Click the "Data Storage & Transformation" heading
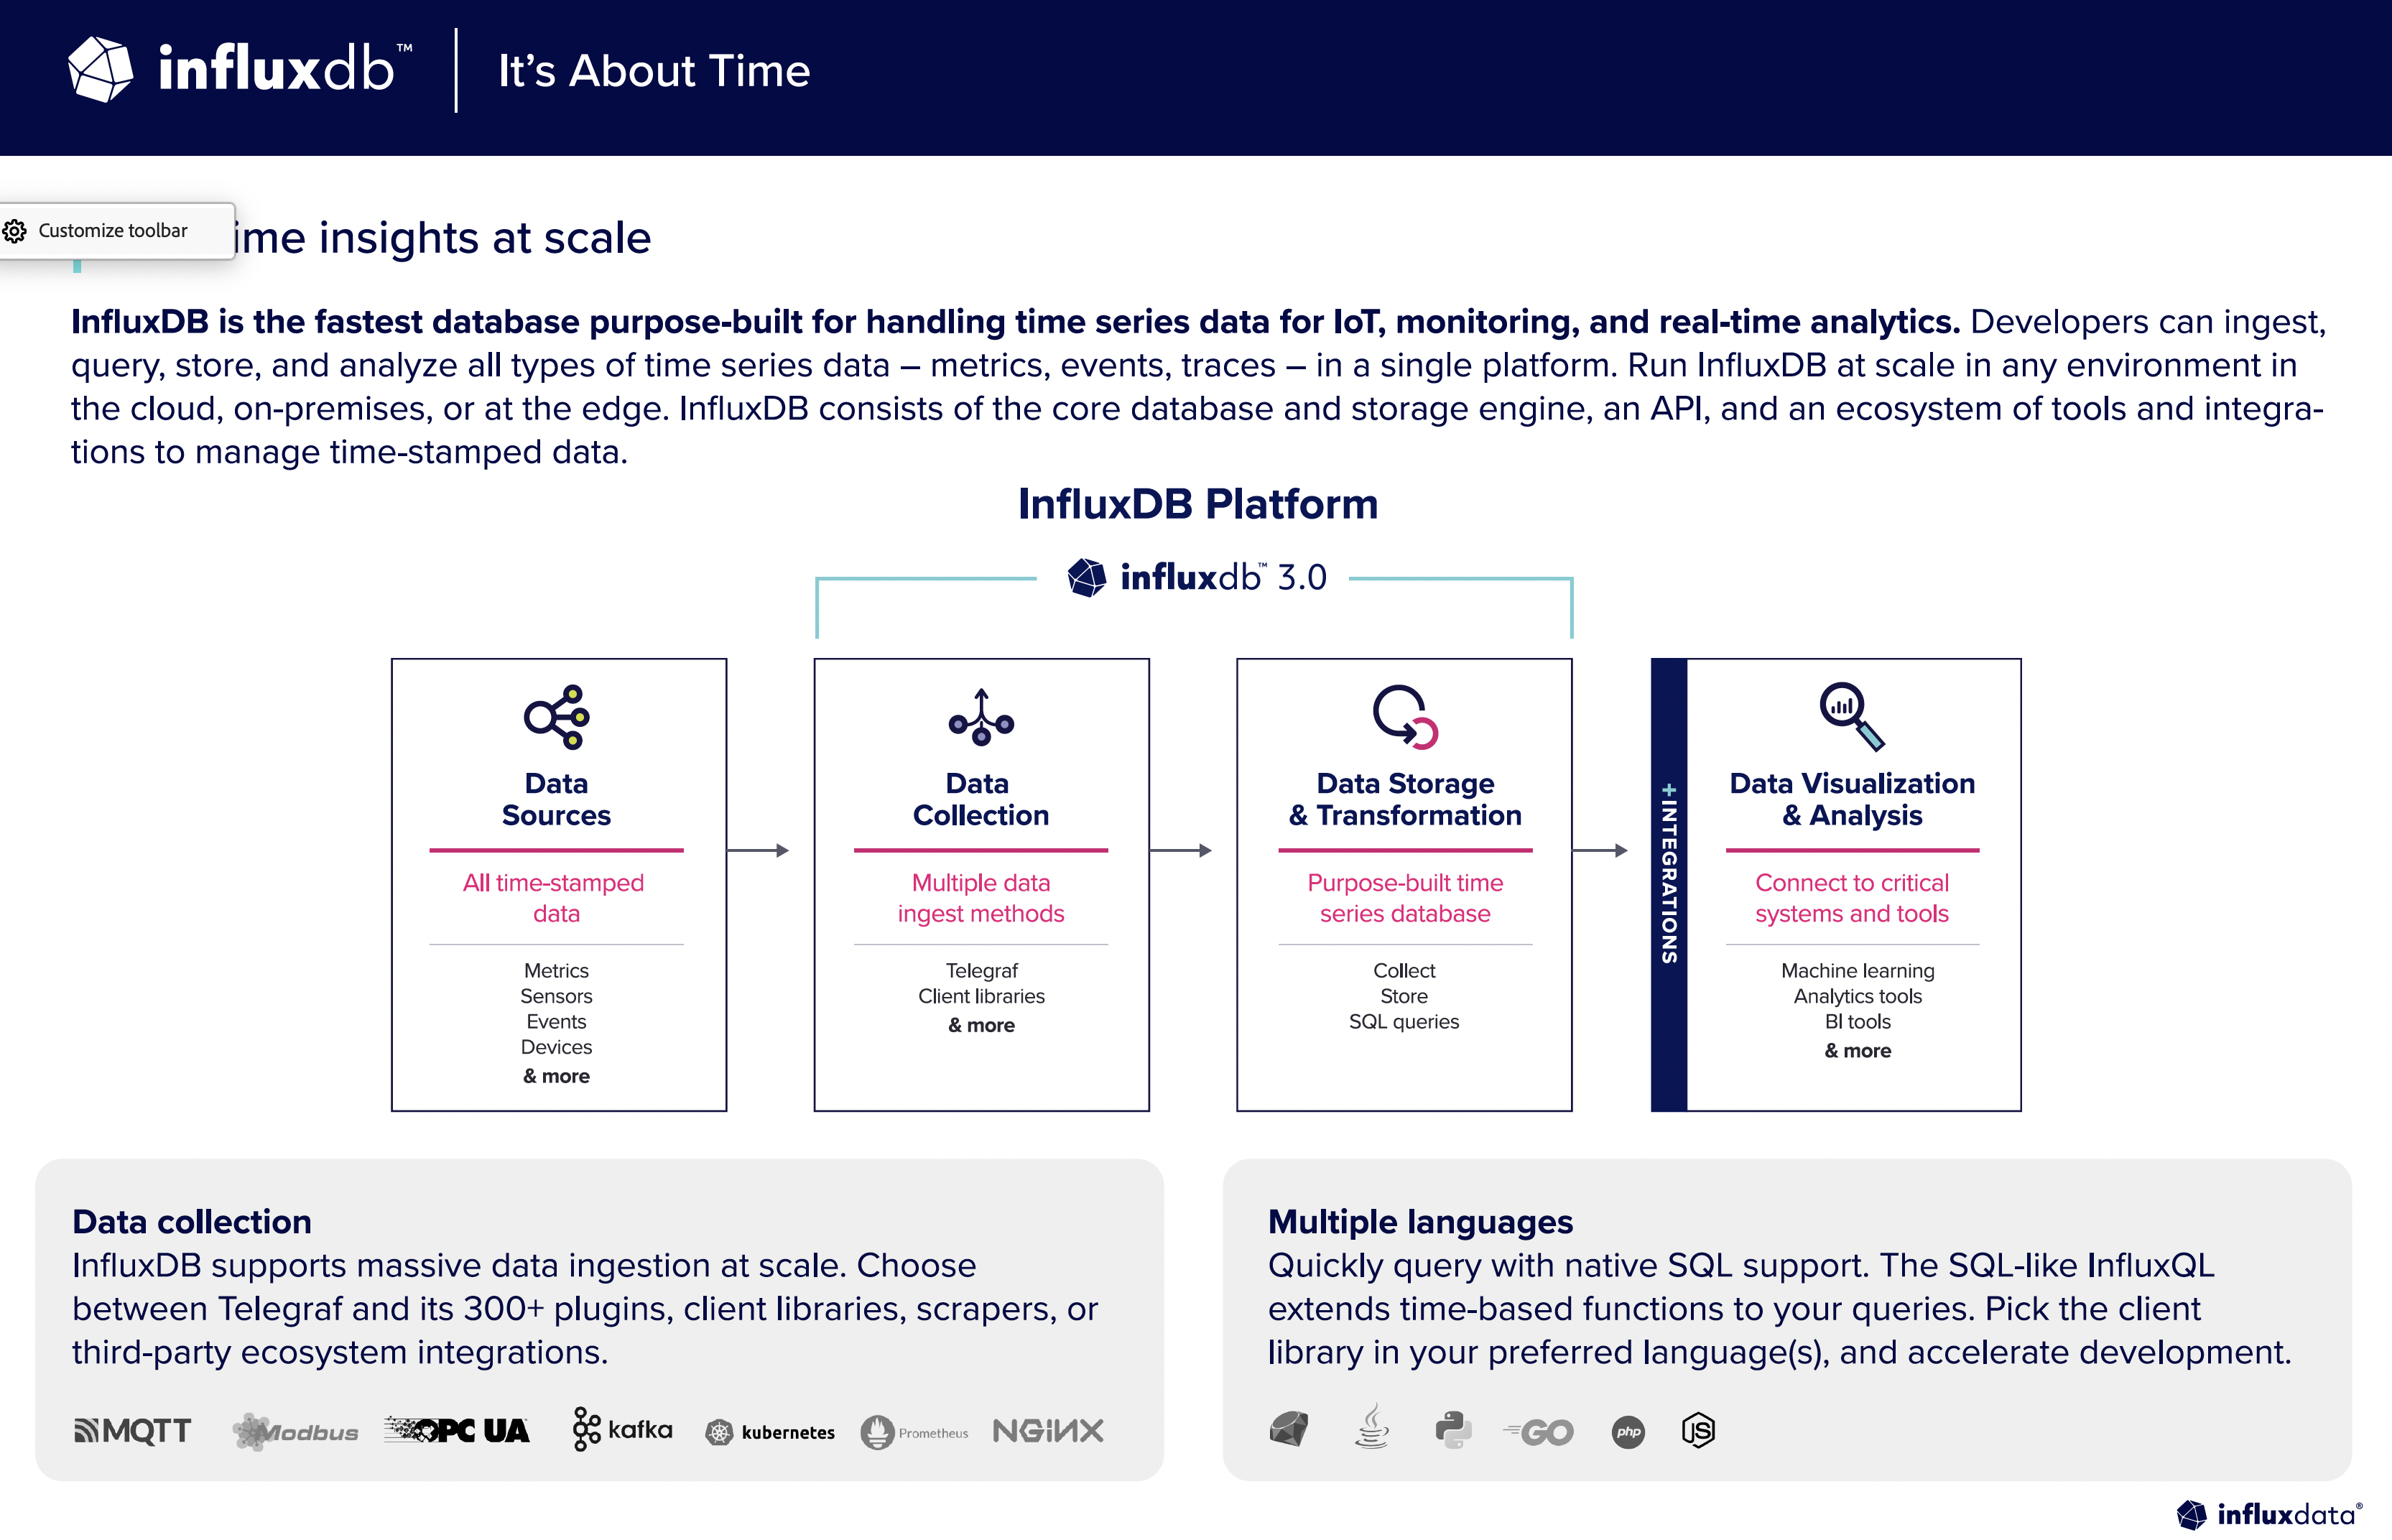2392x1540 pixels. pos(1405,799)
